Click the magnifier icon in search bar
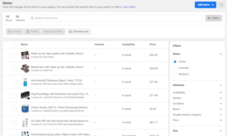Viewport: 227px width, 136px height. [32, 18]
